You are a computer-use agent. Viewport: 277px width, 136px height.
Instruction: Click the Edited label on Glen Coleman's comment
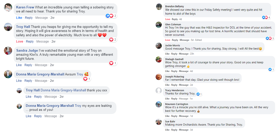(198, 40)
